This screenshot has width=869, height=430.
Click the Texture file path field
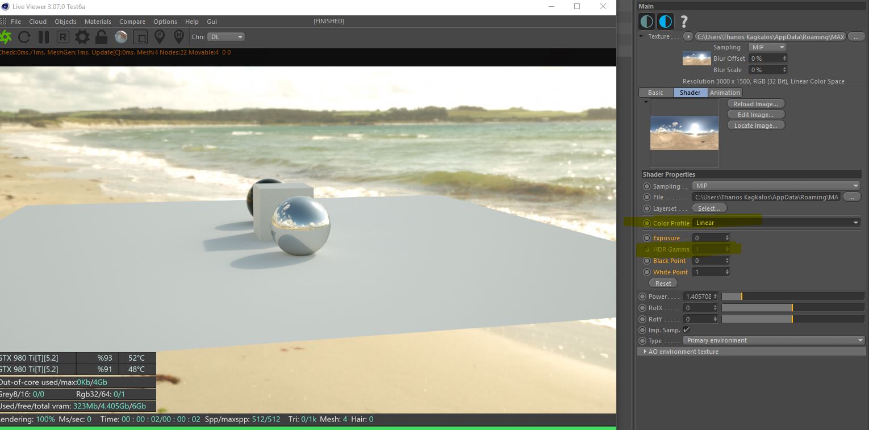coord(771,36)
